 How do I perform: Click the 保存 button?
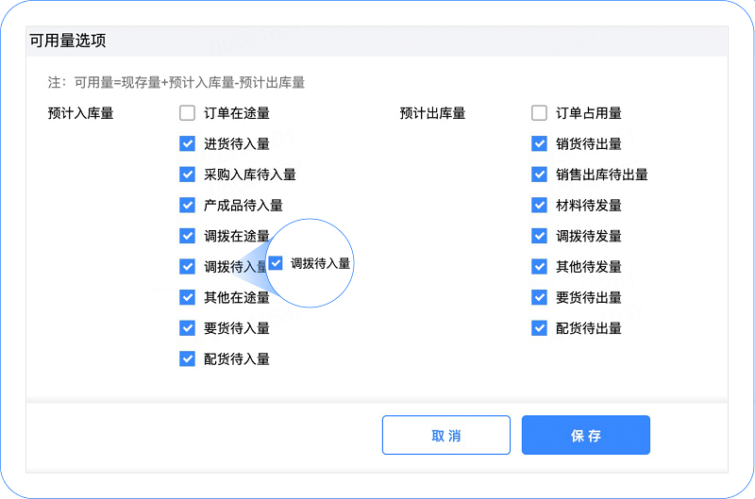point(585,436)
